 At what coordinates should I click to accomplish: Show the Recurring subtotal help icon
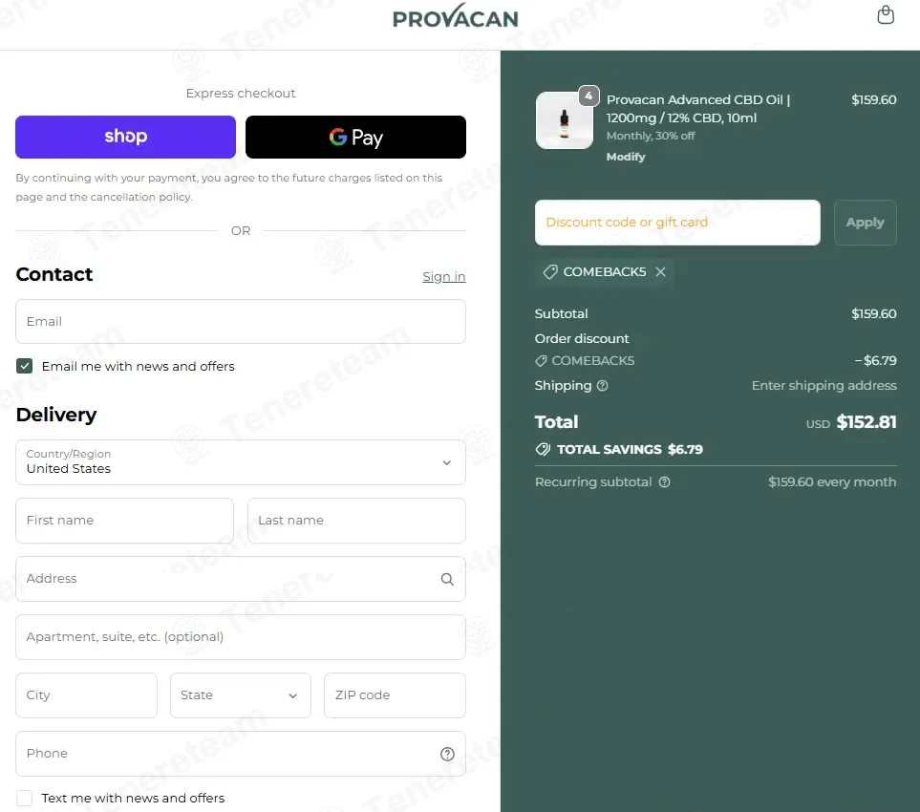[664, 482]
